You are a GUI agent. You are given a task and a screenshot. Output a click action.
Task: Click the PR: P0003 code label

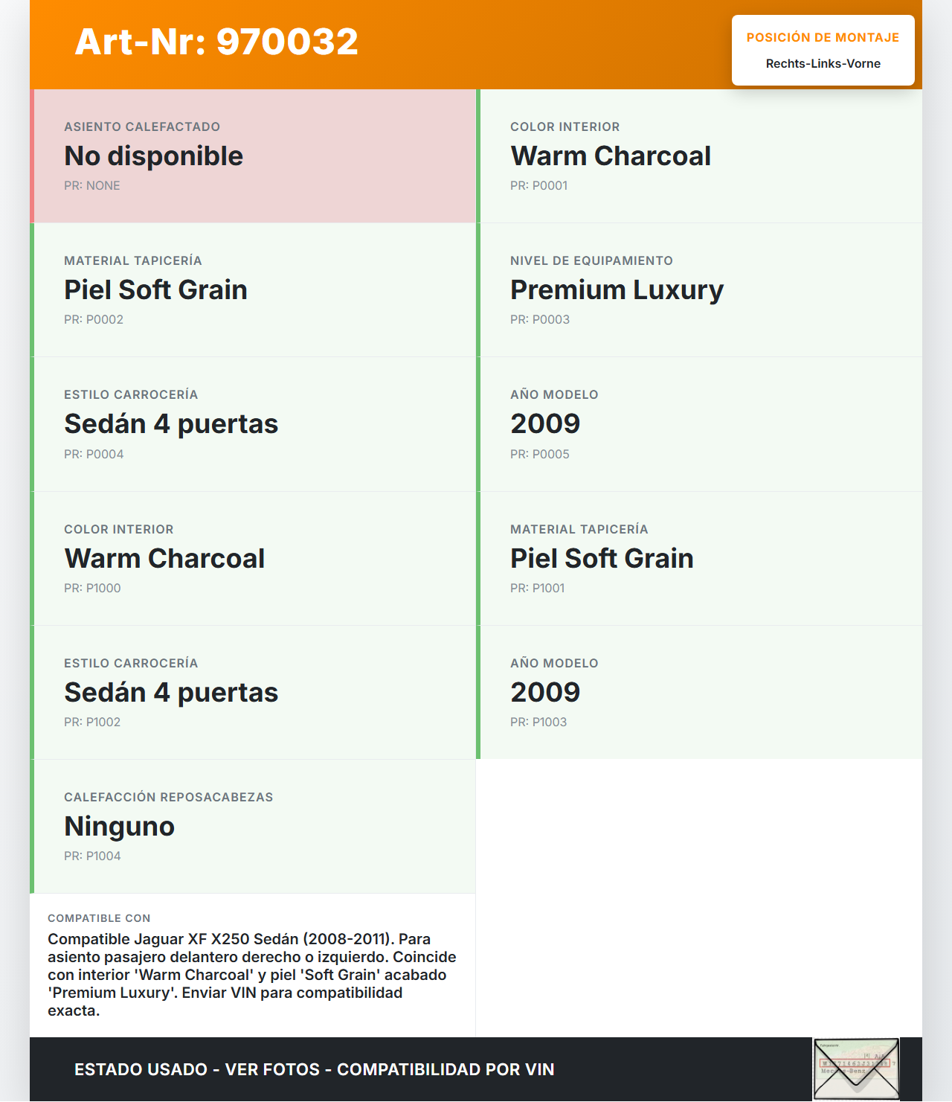click(x=540, y=320)
